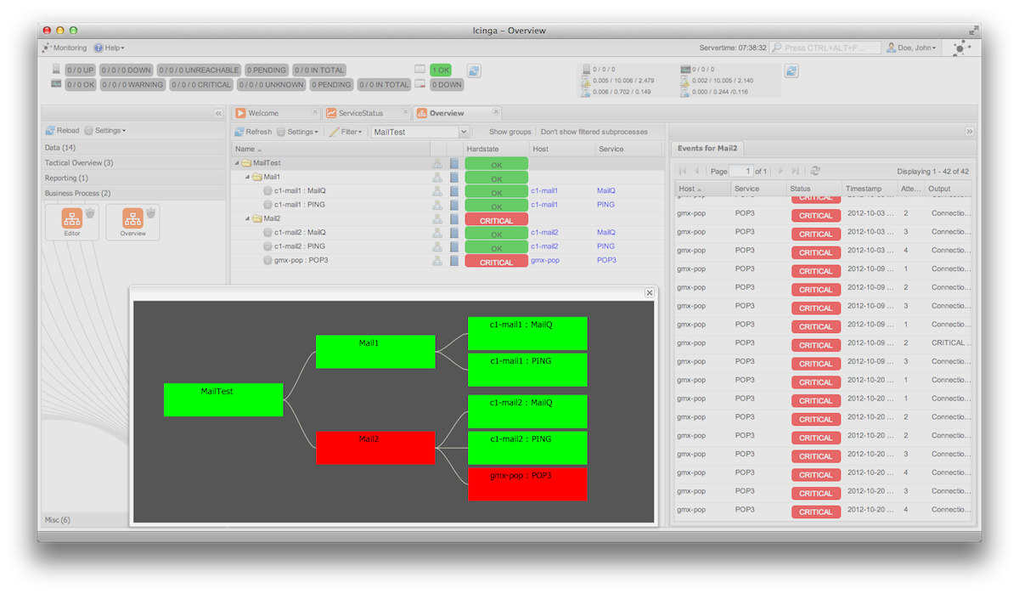The height and width of the screenshot is (594, 1019).
Task: Open the Business Process Editor icon
Action: click(71, 219)
